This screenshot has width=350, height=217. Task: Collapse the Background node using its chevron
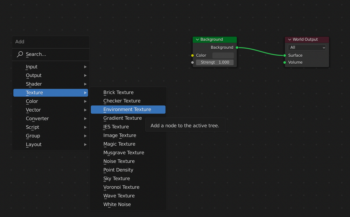tap(197, 40)
